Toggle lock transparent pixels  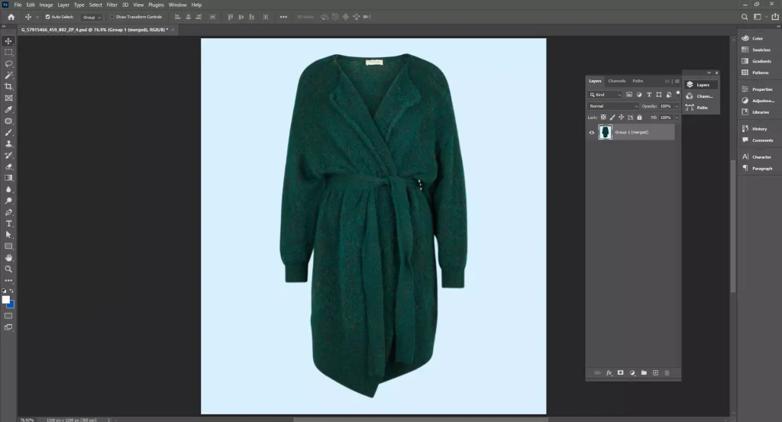pyautogui.click(x=603, y=118)
